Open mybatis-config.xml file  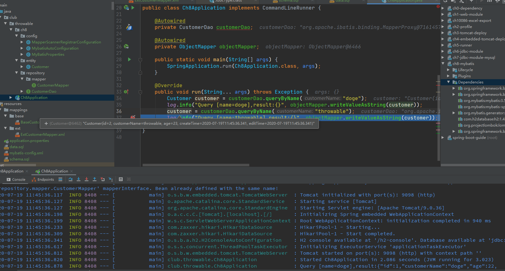26,153
